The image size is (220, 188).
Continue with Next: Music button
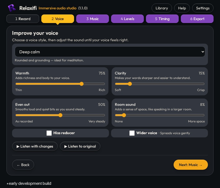(190, 165)
